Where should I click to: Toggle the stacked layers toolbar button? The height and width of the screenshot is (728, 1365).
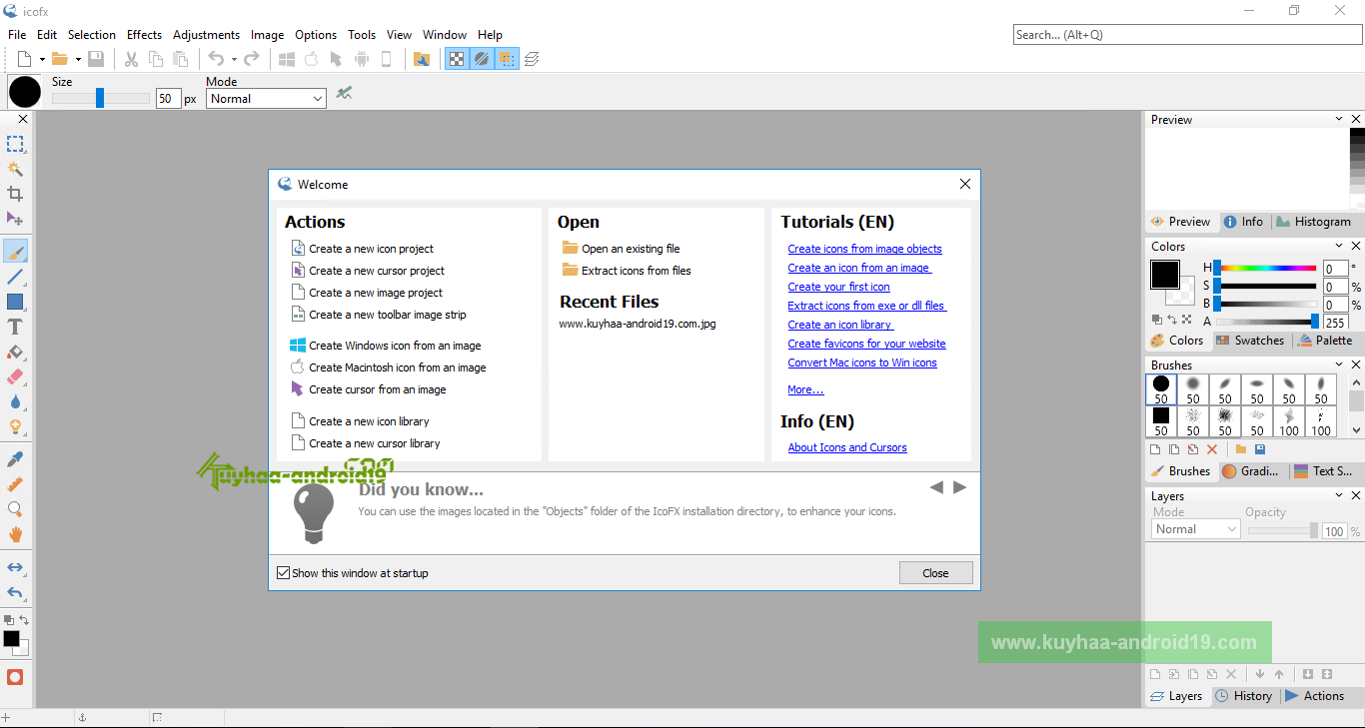click(532, 59)
